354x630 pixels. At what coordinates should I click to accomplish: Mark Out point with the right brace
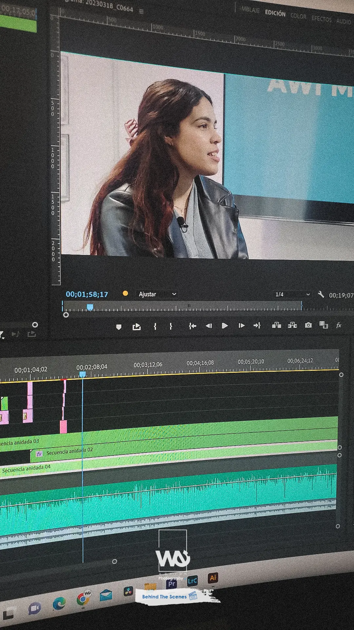(171, 326)
